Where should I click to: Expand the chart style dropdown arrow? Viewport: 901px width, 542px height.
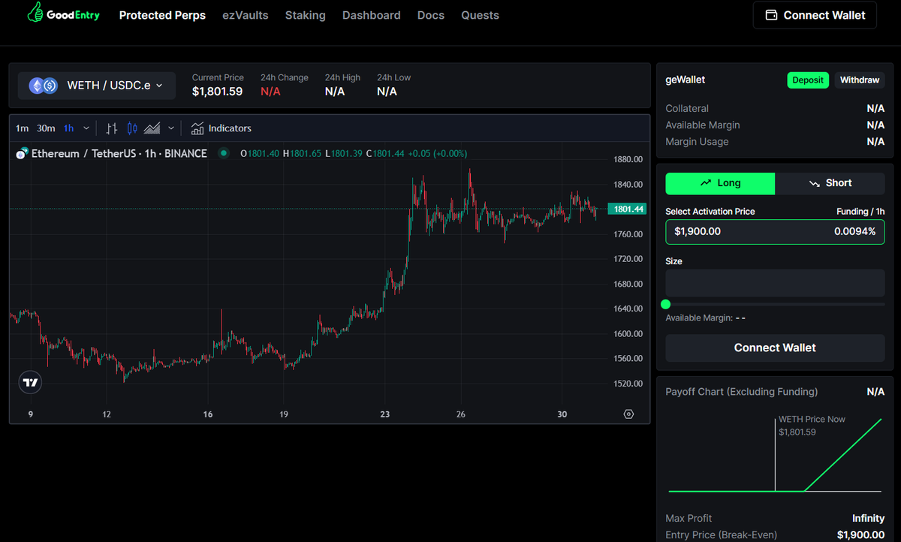[171, 128]
